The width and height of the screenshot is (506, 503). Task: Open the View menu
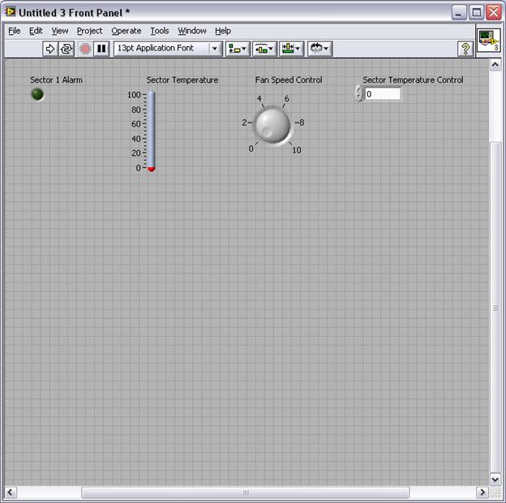tap(60, 31)
